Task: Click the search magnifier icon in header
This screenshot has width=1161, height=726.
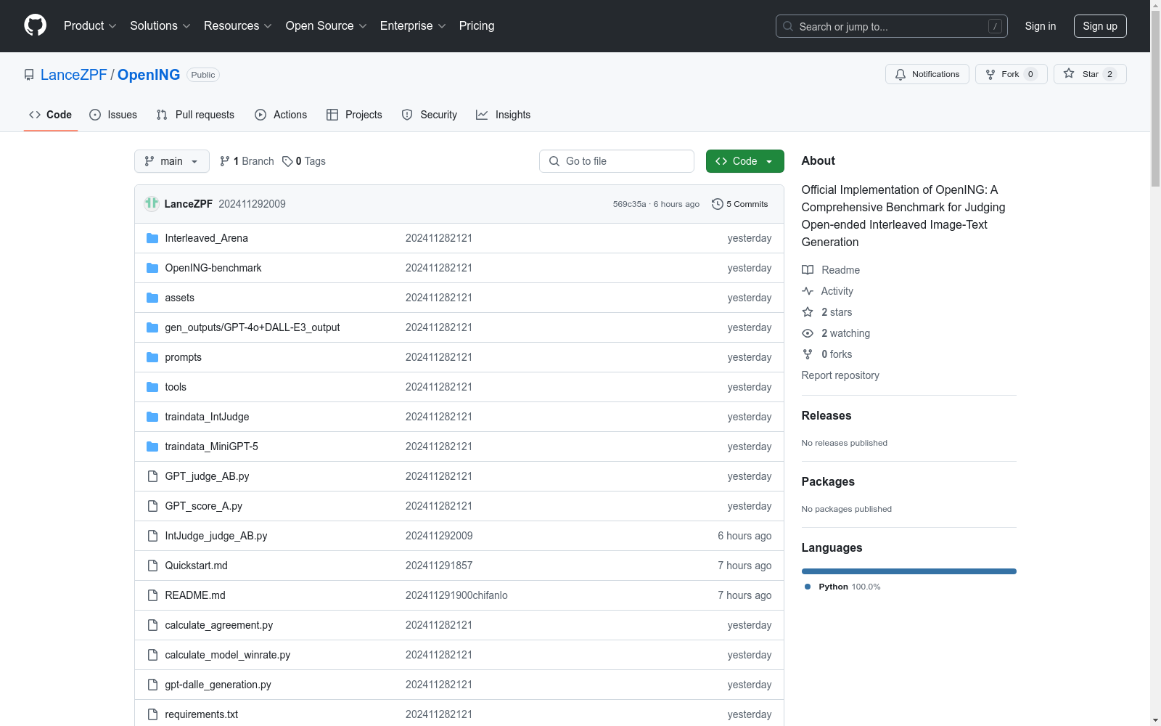Action: point(788,26)
